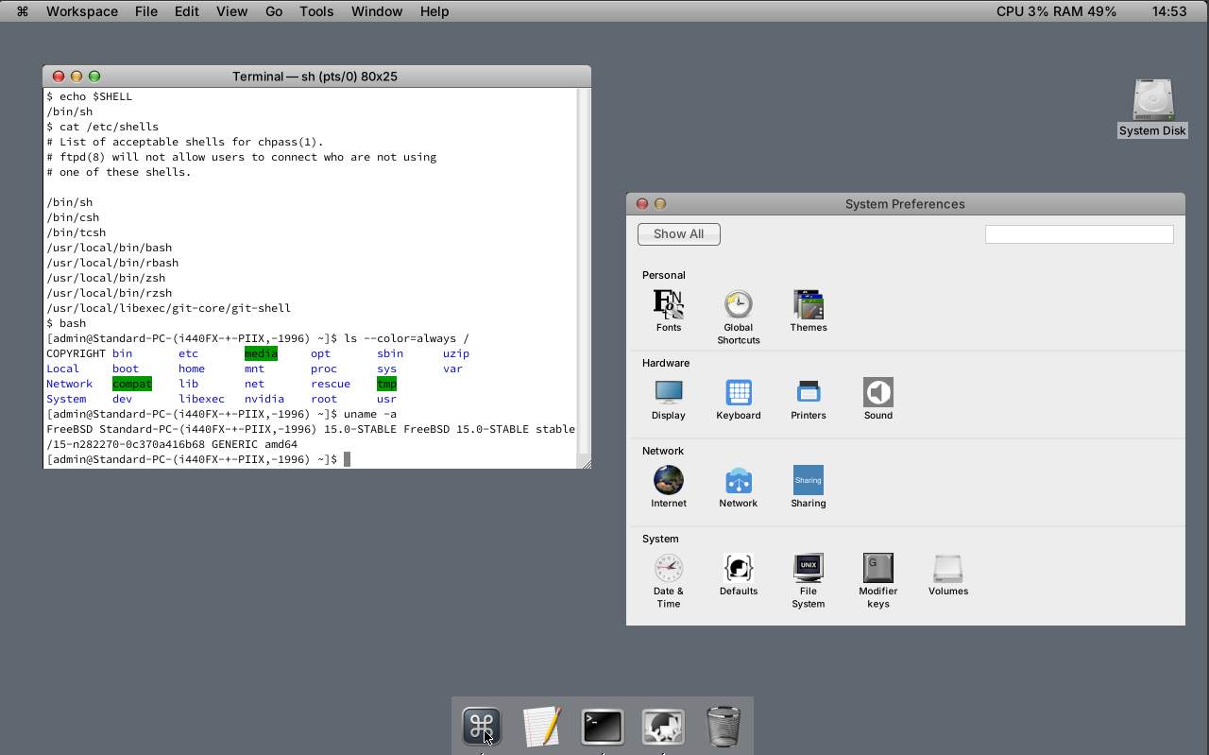Click the Show All button
The width and height of the screenshot is (1209, 755).
[x=678, y=234]
